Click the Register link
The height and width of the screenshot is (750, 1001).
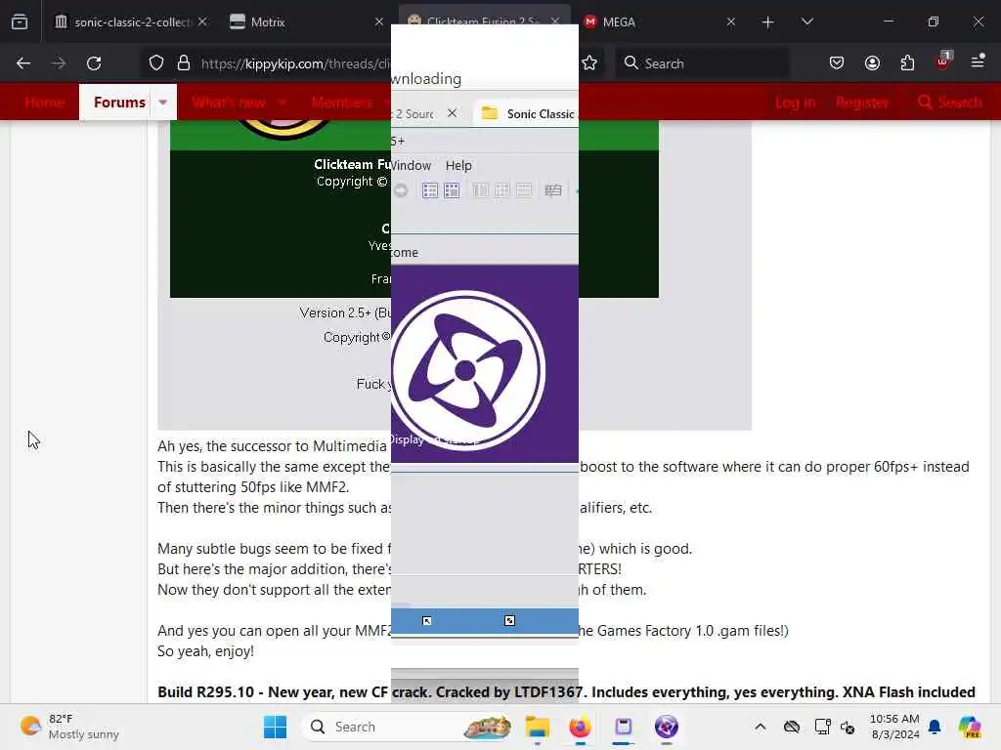pyautogui.click(x=861, y=102)
